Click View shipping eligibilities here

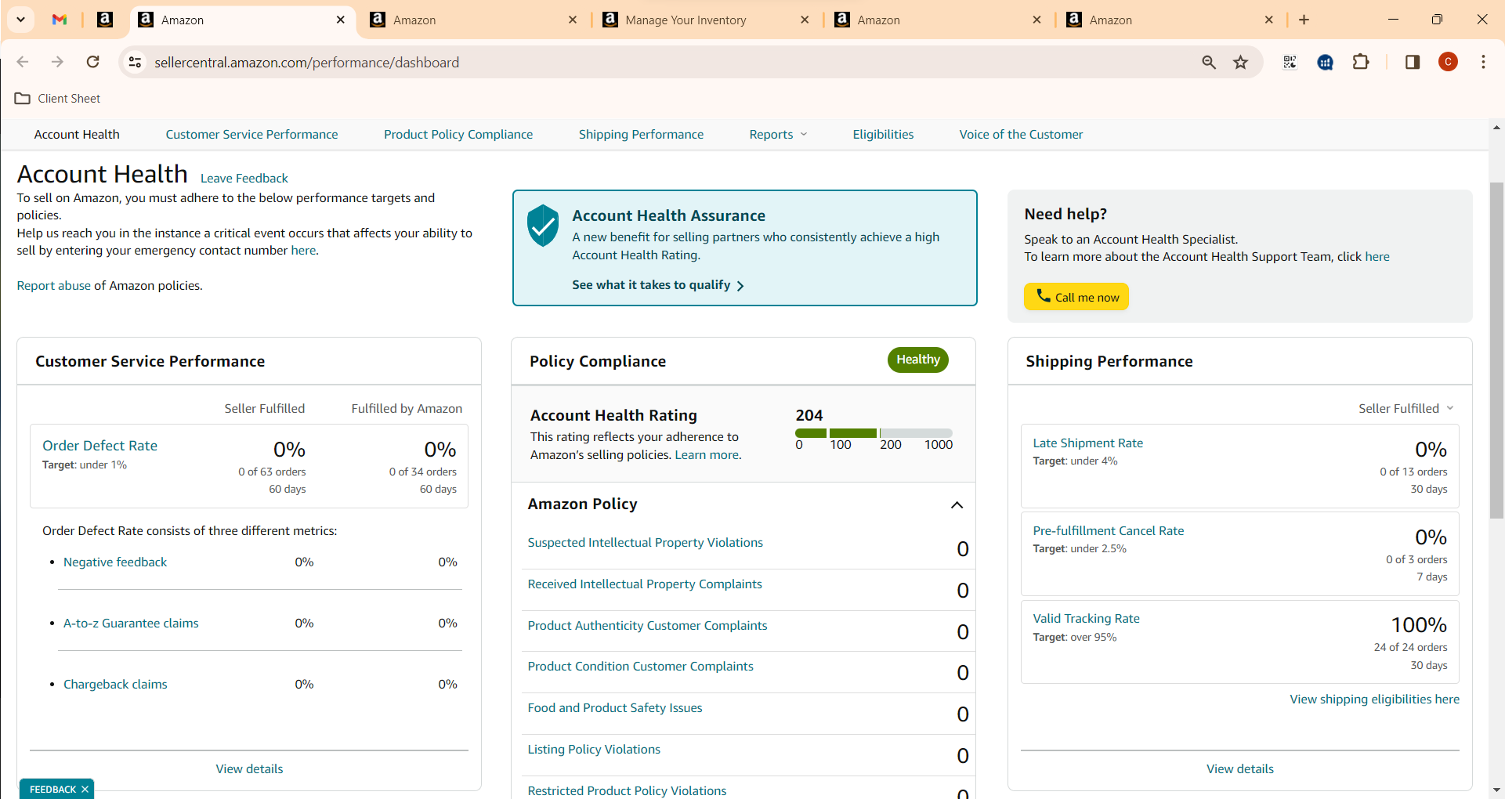click(1374, 700)
